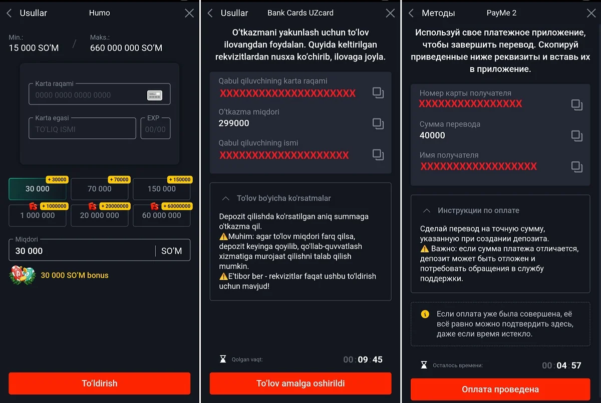Close the PayMe 2 payment screen
This screenshot has width=601, height=403.
(x=591, y=13)
